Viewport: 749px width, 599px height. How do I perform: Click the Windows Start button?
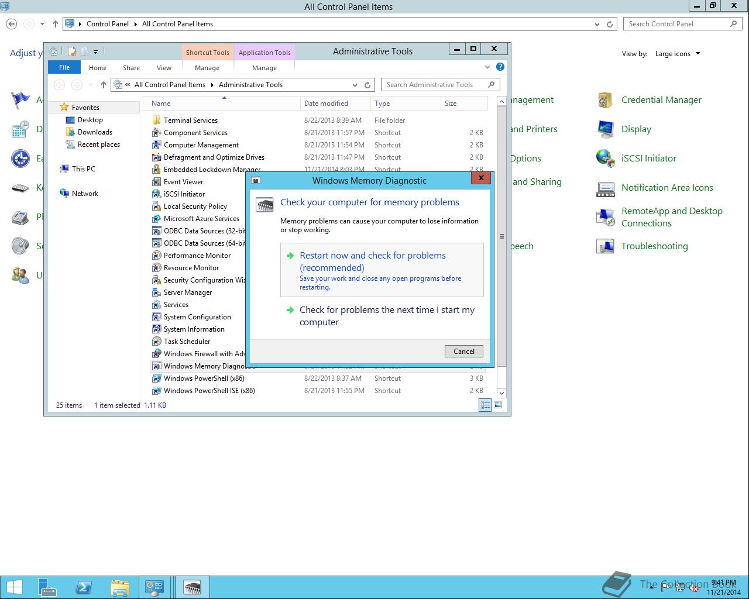[15, 587]
